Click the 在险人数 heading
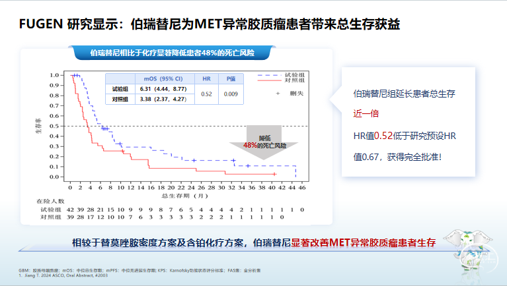Viewport: 507px width, 286px height. coord(50,201)
